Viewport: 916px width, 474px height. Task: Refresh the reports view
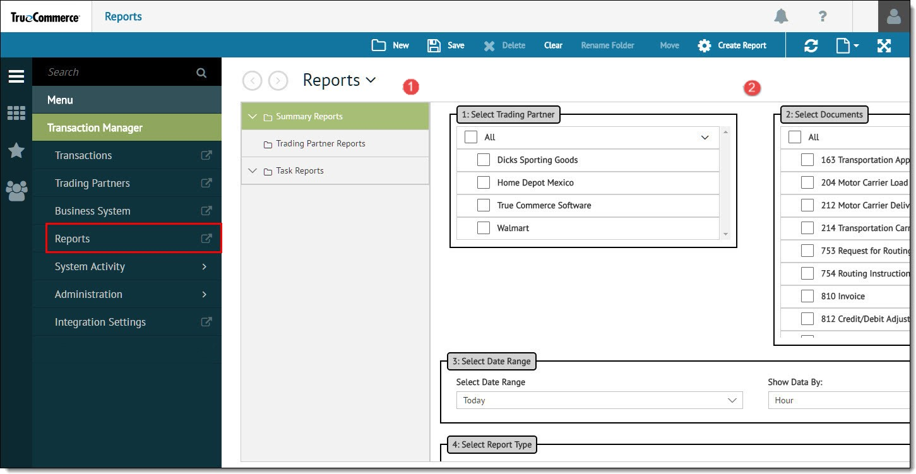tap(811, 45)
